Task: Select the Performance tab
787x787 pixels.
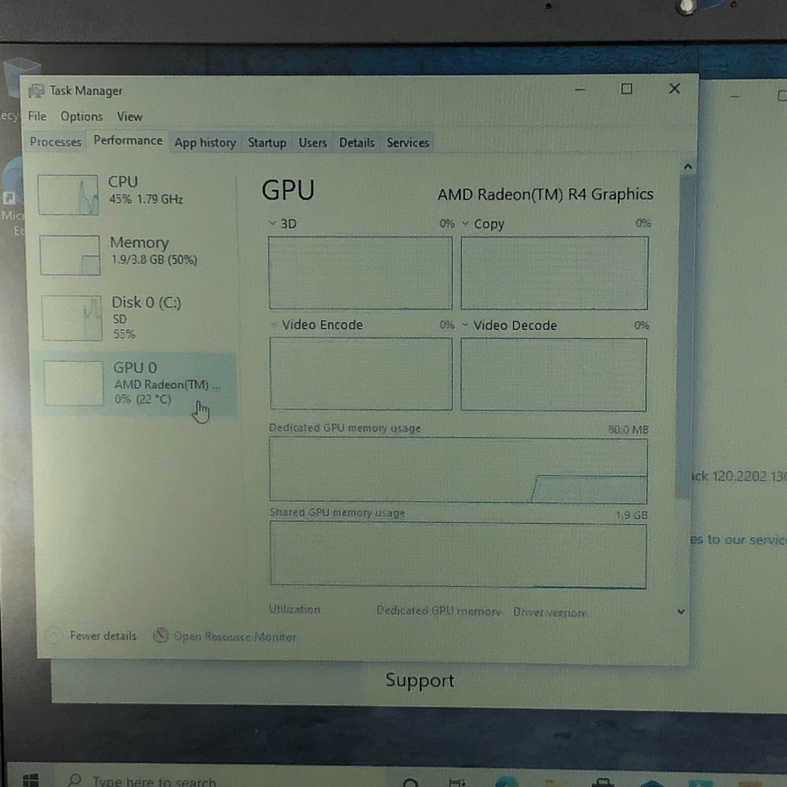Action: click(128, 140)
